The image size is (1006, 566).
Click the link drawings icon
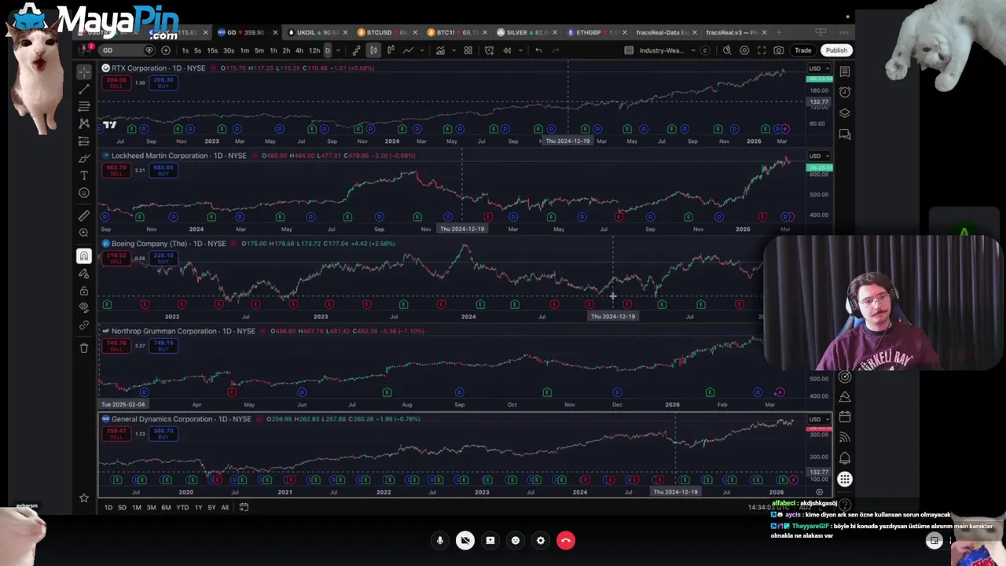pos(84,325)
